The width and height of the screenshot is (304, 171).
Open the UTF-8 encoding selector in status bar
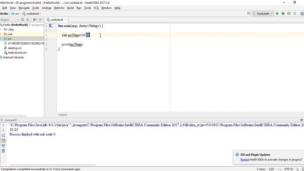(x=288, y=169)
